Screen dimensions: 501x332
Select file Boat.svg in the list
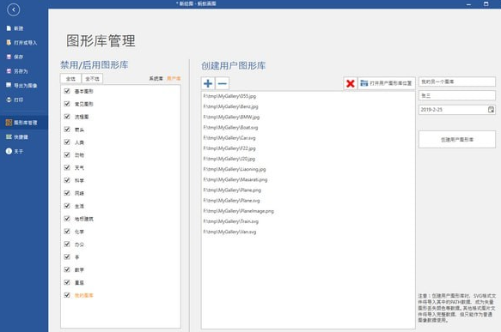pyautogui.click(x=230, y=128)
